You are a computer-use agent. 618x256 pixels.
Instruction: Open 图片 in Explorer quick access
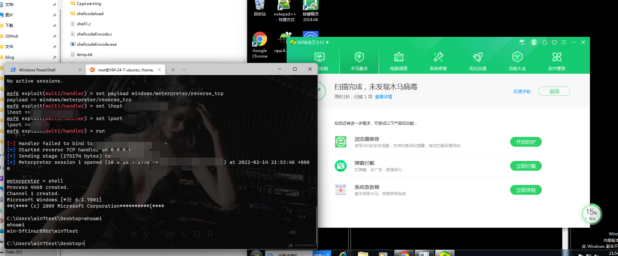click(9, 15)
